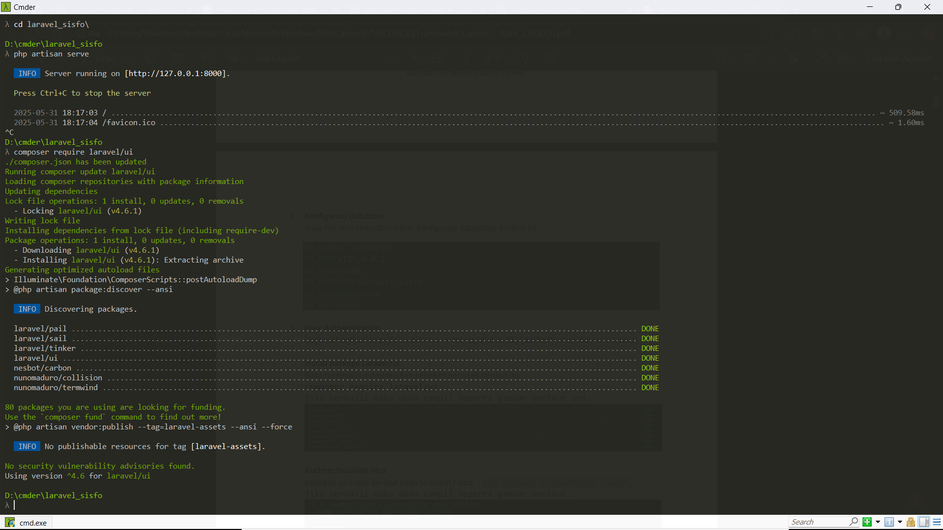Minimize the Cmder window
943x530 pixels.
point(870,7)
